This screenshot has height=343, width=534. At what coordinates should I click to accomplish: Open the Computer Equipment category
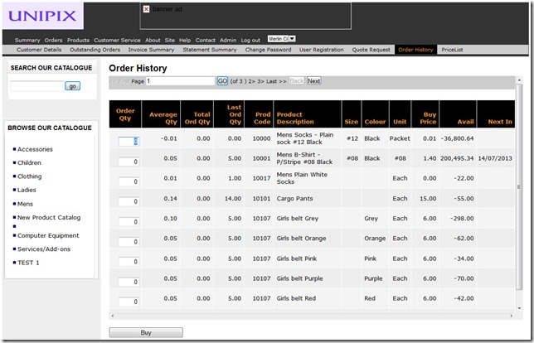[x=48, y=235]
